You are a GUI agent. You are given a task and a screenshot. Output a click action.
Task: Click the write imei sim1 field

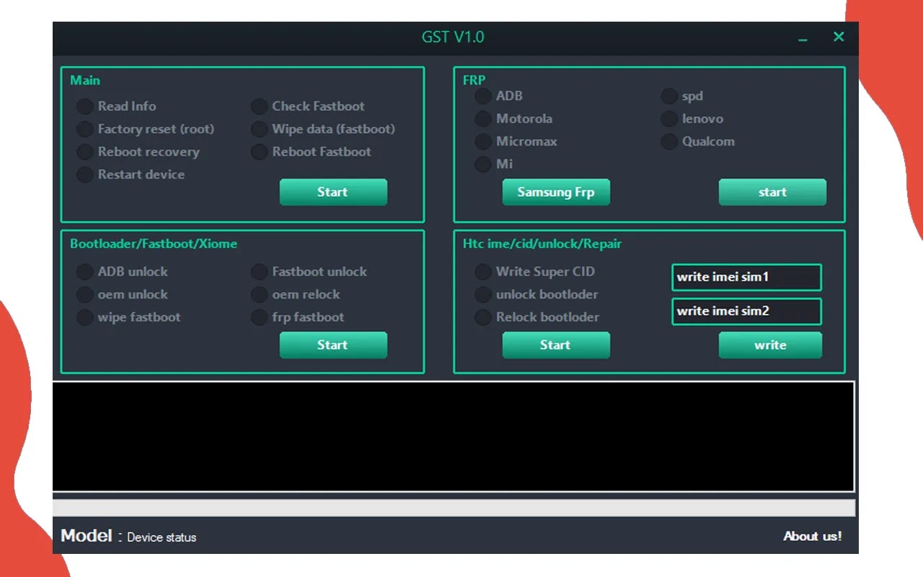tap(746, 277)
